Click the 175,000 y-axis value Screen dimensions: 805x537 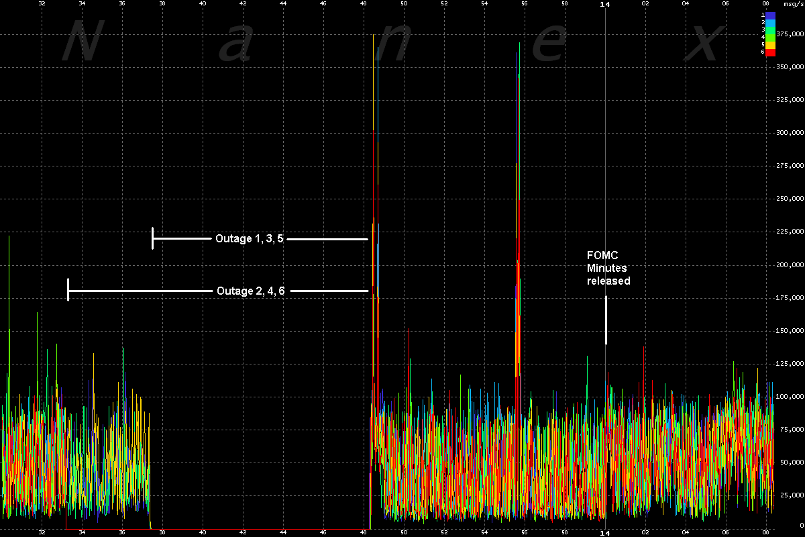point(790,297)
